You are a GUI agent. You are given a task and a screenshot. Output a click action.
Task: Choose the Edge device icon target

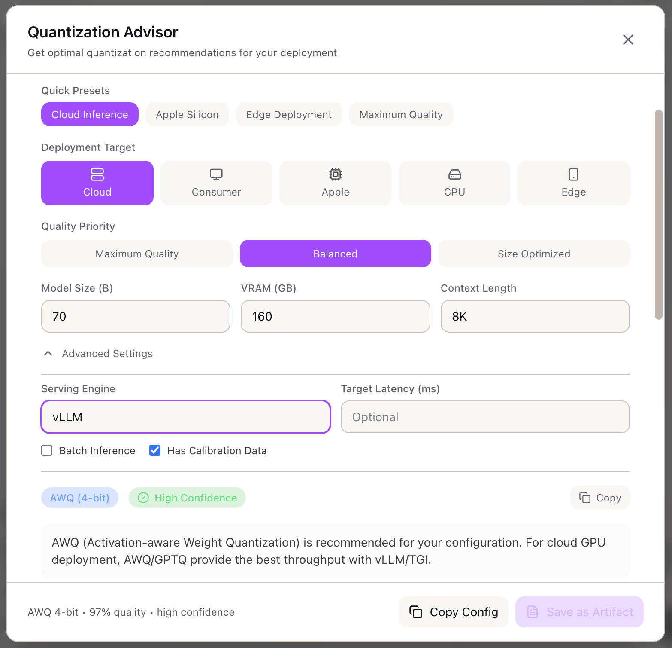(573, 183)
